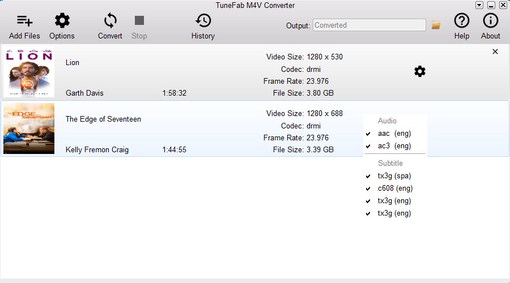This screenshot has width=510, height=283.
Task: Click File Size 3.80 GB value
Action: click(320, 93)
